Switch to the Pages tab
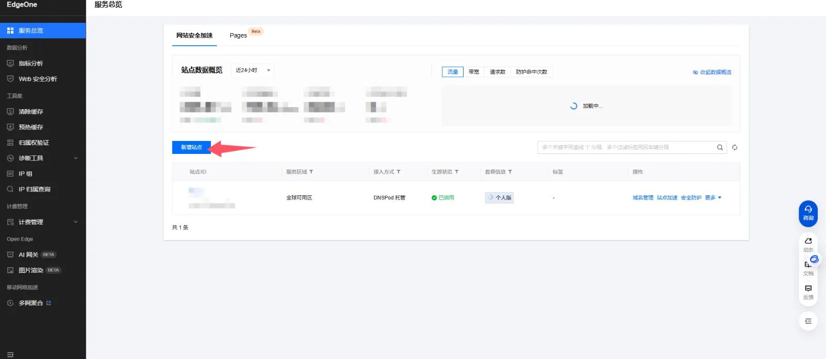 pos(239,36)
